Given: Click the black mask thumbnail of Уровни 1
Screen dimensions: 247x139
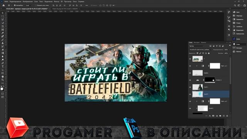Looking at the screenshot, I should (x=210, y=80).
